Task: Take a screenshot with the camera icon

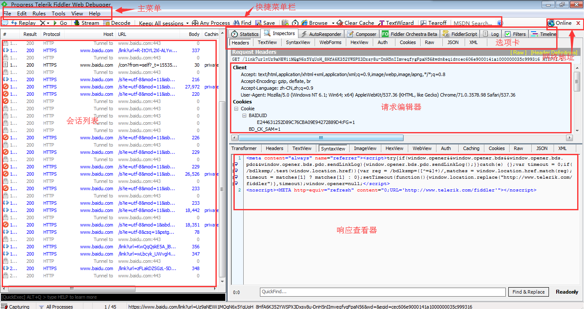Action: pos(285,23)
